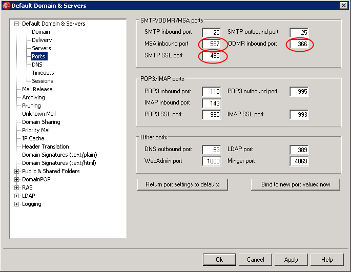Select Mail Release in the tree
The width and height of the screenshot is (351, 272).
pos(37,89)
